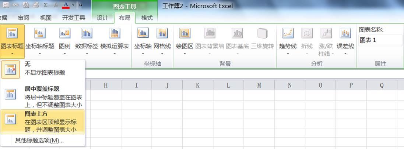Click the 三维旋转 3-D rotation icon
Screen dimensions: 404x149
click(x=263, y=33)
